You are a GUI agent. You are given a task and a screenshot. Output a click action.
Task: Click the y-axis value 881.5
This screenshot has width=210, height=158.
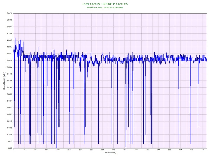coord(10,141)
